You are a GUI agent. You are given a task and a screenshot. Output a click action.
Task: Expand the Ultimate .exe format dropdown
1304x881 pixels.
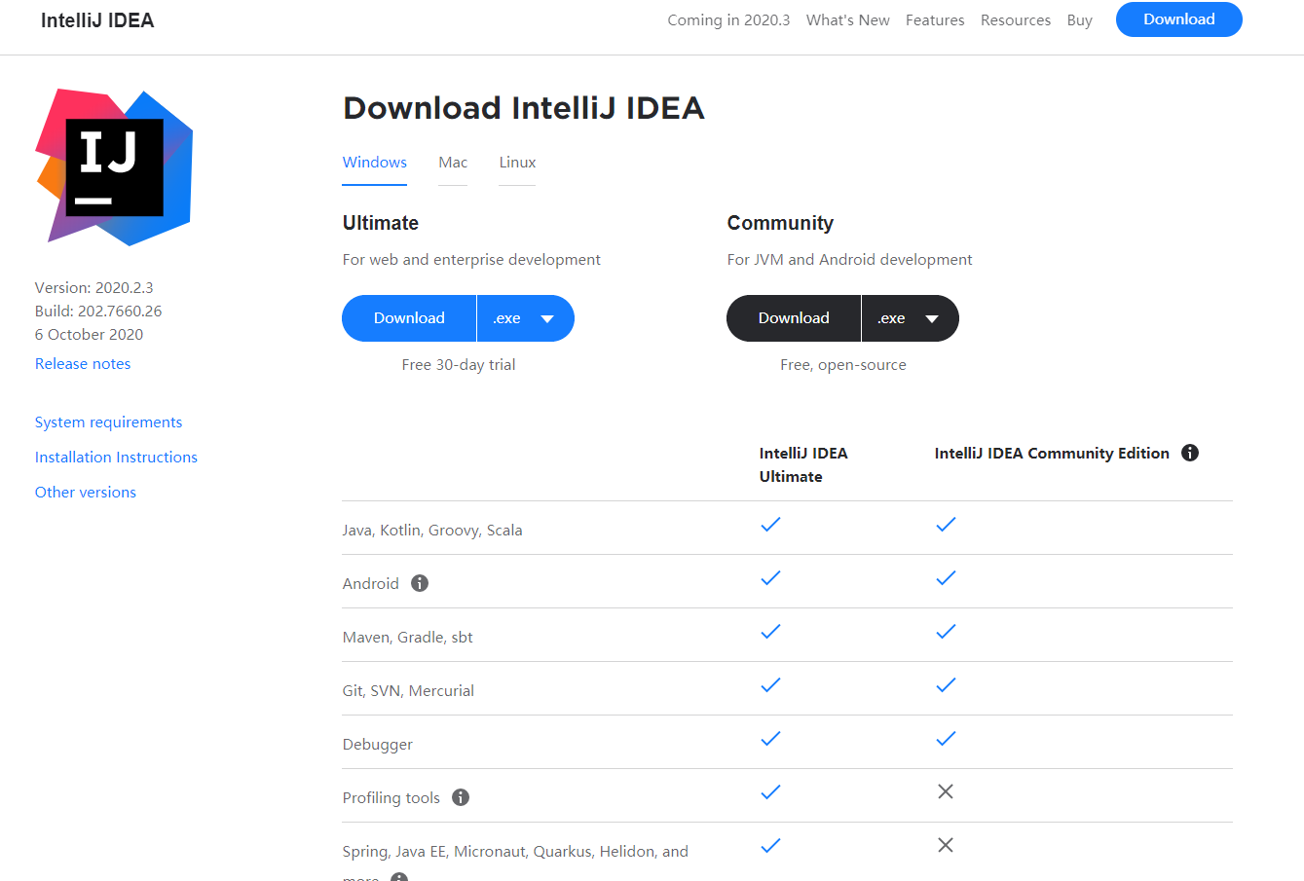(x=526, y=318)
